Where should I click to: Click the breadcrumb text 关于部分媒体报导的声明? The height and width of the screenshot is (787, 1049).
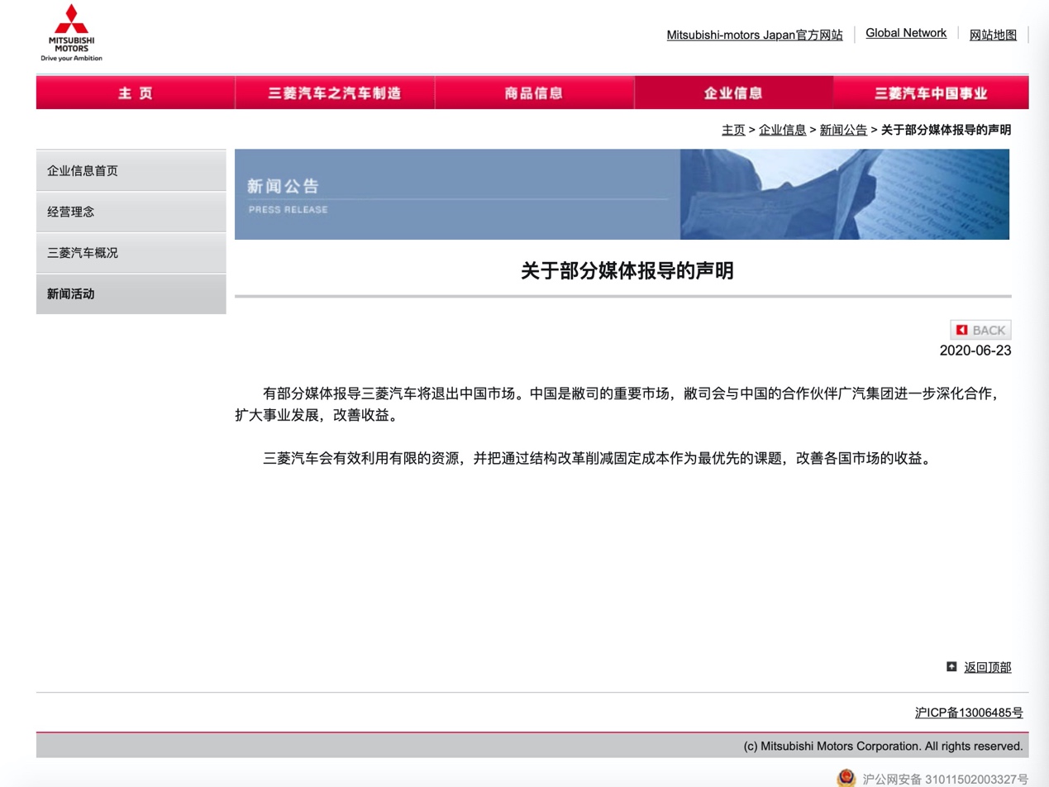click(x=946, y=130)
